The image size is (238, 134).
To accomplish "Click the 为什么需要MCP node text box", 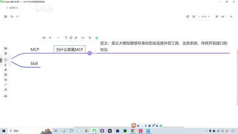I will [70, 50].
